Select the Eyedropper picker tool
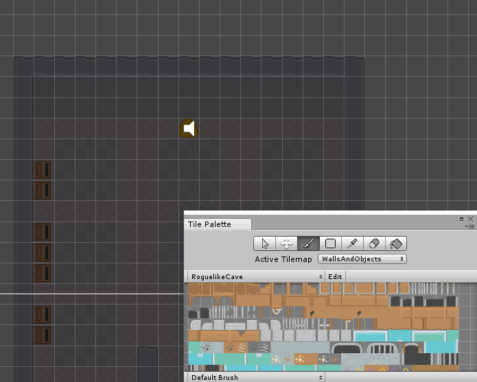Viewport: 477px width, 382px height. pyautogui.click(x=352, y=243)
